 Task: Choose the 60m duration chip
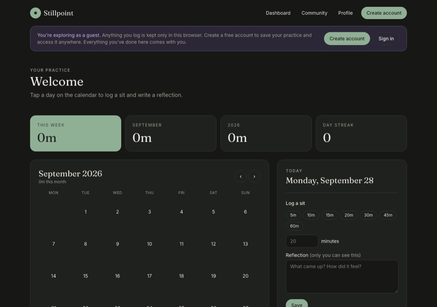[294, 226]
